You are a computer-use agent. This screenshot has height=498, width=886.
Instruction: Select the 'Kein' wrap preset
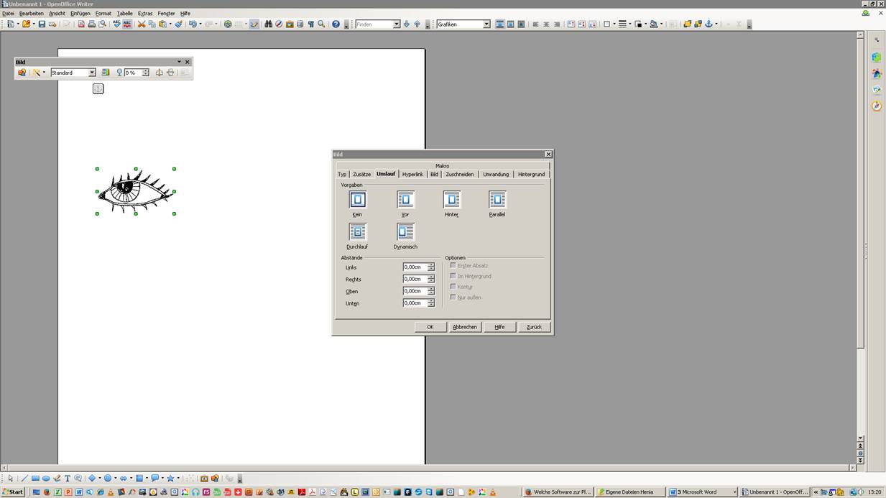tap(357, 200)
